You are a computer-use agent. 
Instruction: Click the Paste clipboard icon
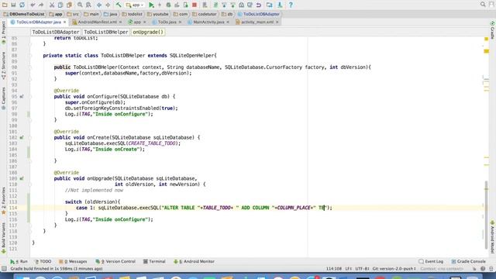(69, 5)
